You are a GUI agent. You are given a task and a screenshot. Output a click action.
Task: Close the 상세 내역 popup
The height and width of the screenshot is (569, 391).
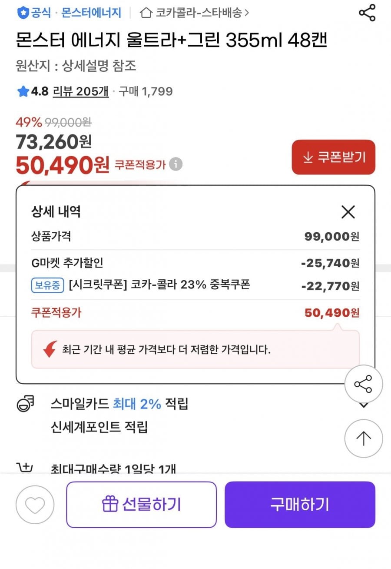[348, 212]
